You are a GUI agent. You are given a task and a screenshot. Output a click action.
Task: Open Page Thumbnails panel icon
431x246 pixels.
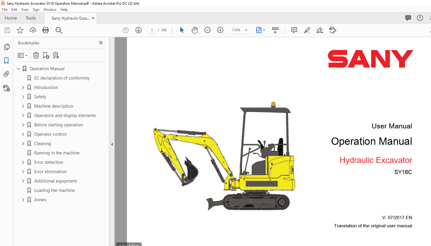6,47
